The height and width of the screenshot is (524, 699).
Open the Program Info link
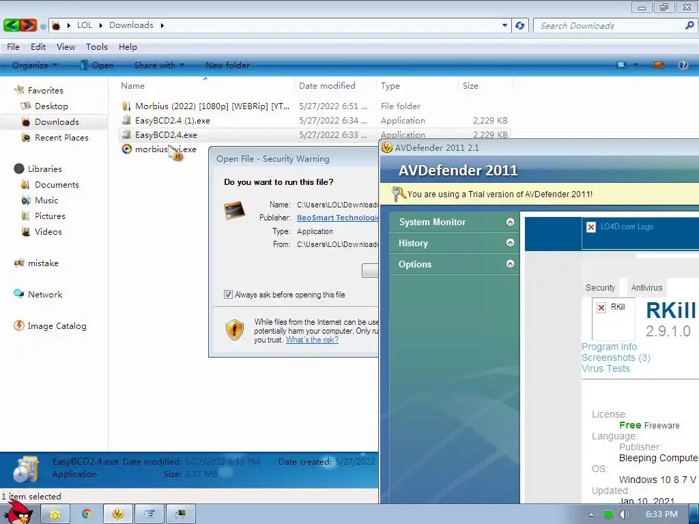(x=609, y=347)
